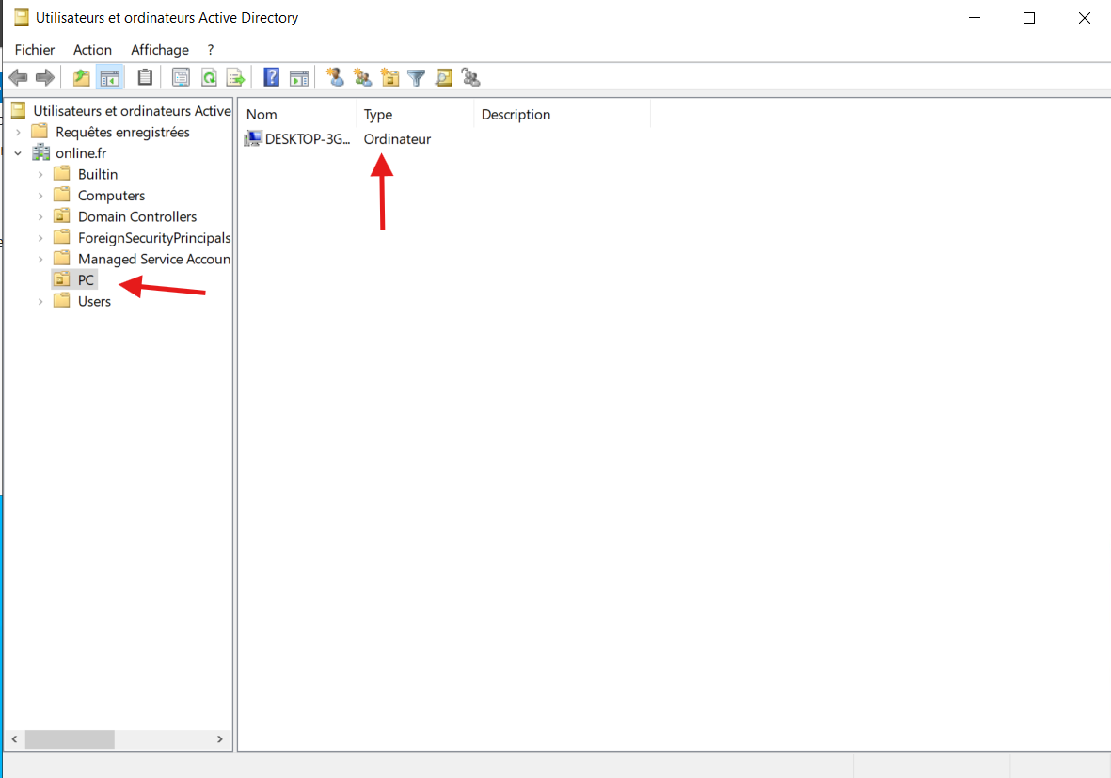Create a new organizational unit icon

tap(389, 77)
